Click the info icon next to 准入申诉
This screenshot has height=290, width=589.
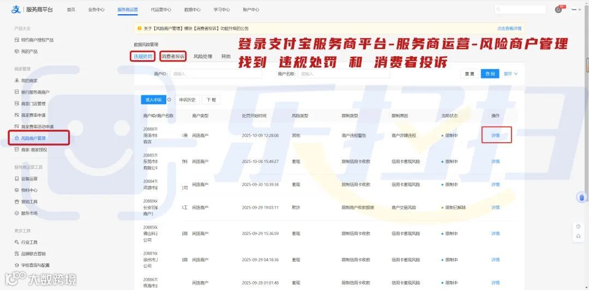coord(169,100)
